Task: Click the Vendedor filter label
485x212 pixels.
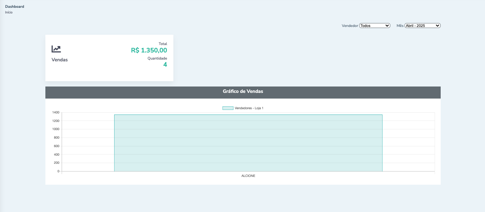Action: tap(350, 26)
